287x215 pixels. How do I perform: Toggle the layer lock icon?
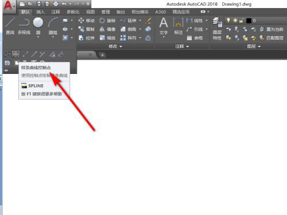[x=241, y=21]
